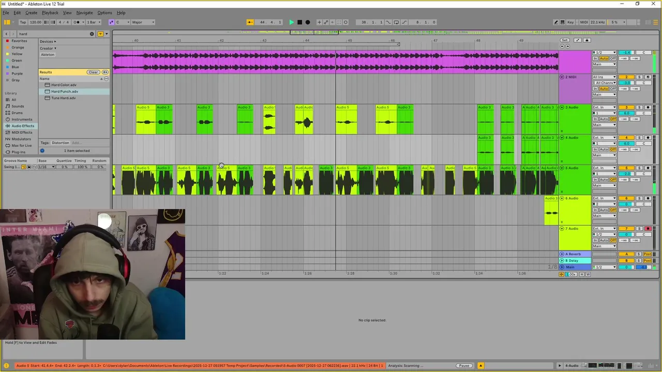
Task: Click the Lock Envelopes padlock icon
Action: point(586,40)
